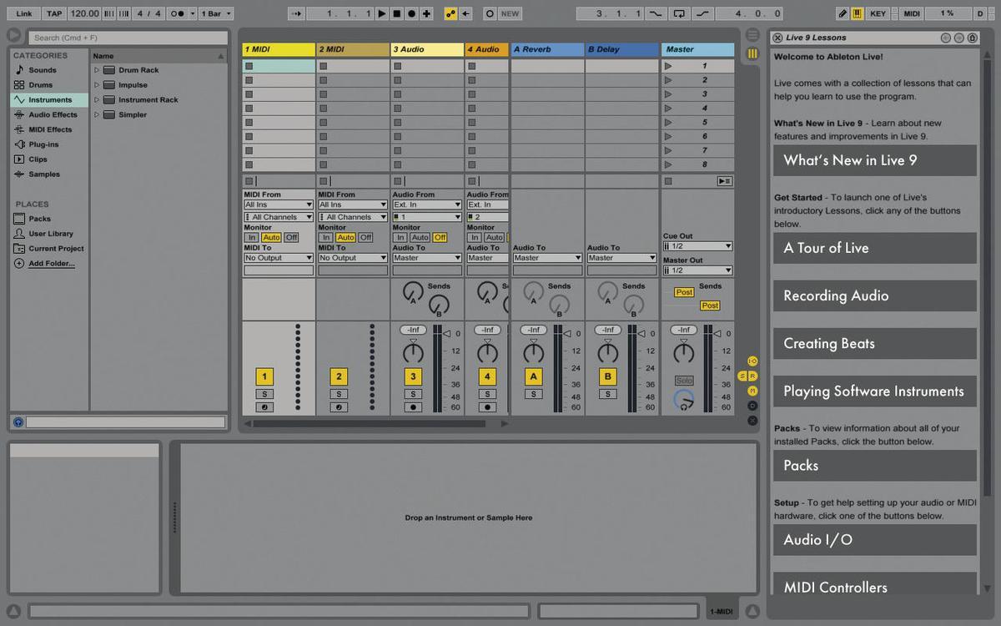The width and height of the screenshot is (1001, 626).
Task: Toggle the Loop switch icon
Action: pos(680,13)
